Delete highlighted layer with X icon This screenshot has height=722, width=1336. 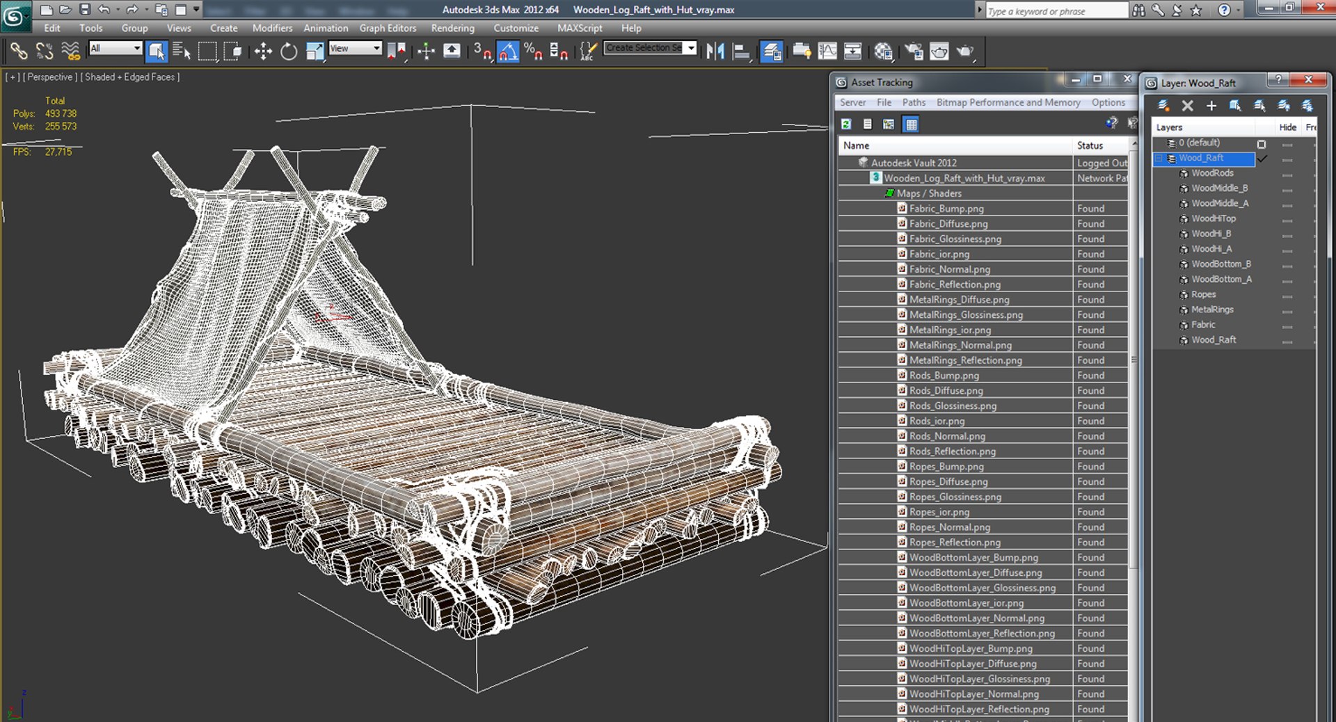[1187, 106]
